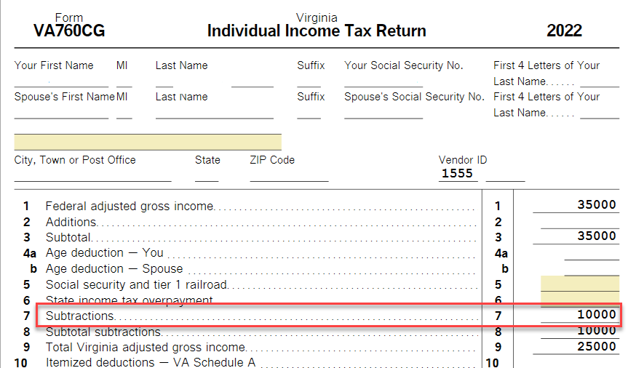
Task: Select the line 5 Social security yellow field
Action: pyautogui.click(x=580, y=284)
